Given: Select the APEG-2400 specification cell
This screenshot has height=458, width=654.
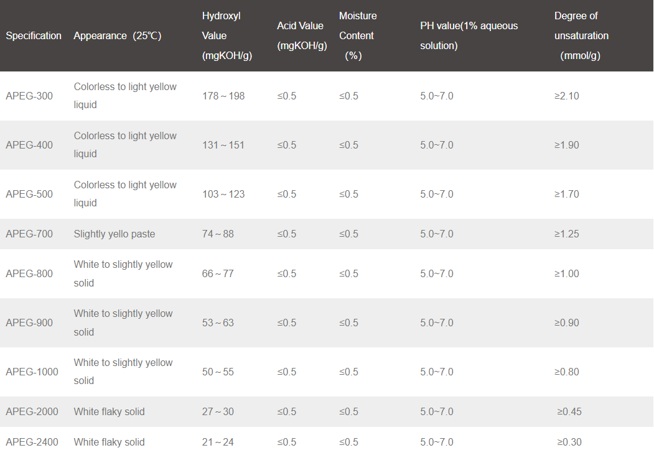Looking at the screenshot, I should pos(32,442).
